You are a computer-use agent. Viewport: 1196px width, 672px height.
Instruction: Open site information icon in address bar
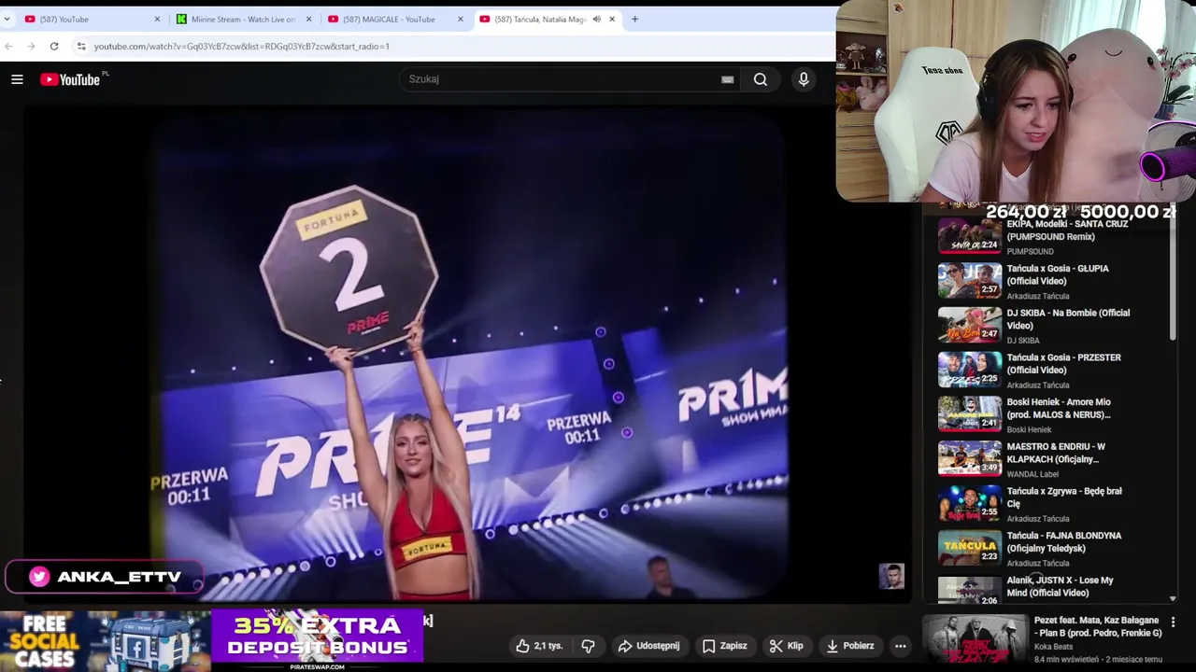click(81, 46)
